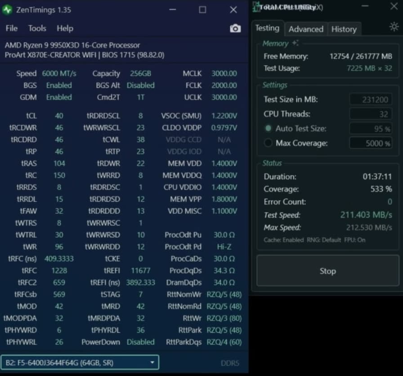The width and height of the screenshot is (403, 376).
Task: Open the DIMM slot dropdown showing B2: F5-6400J3644F64G
Action: [80, 362]
